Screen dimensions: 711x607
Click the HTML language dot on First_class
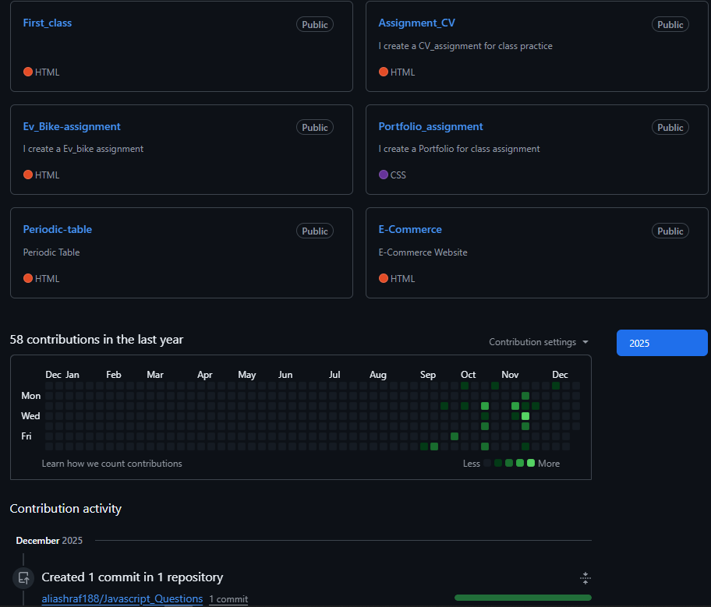click(x=27, y=72)
